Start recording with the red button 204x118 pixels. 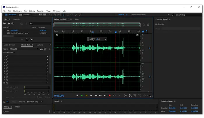tap(110, 95)
